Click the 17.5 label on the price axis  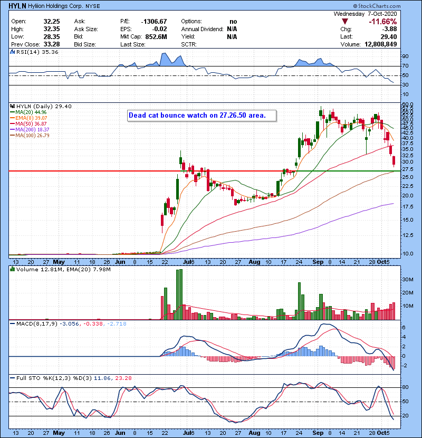pyautogui.click(x=407, y=207)
